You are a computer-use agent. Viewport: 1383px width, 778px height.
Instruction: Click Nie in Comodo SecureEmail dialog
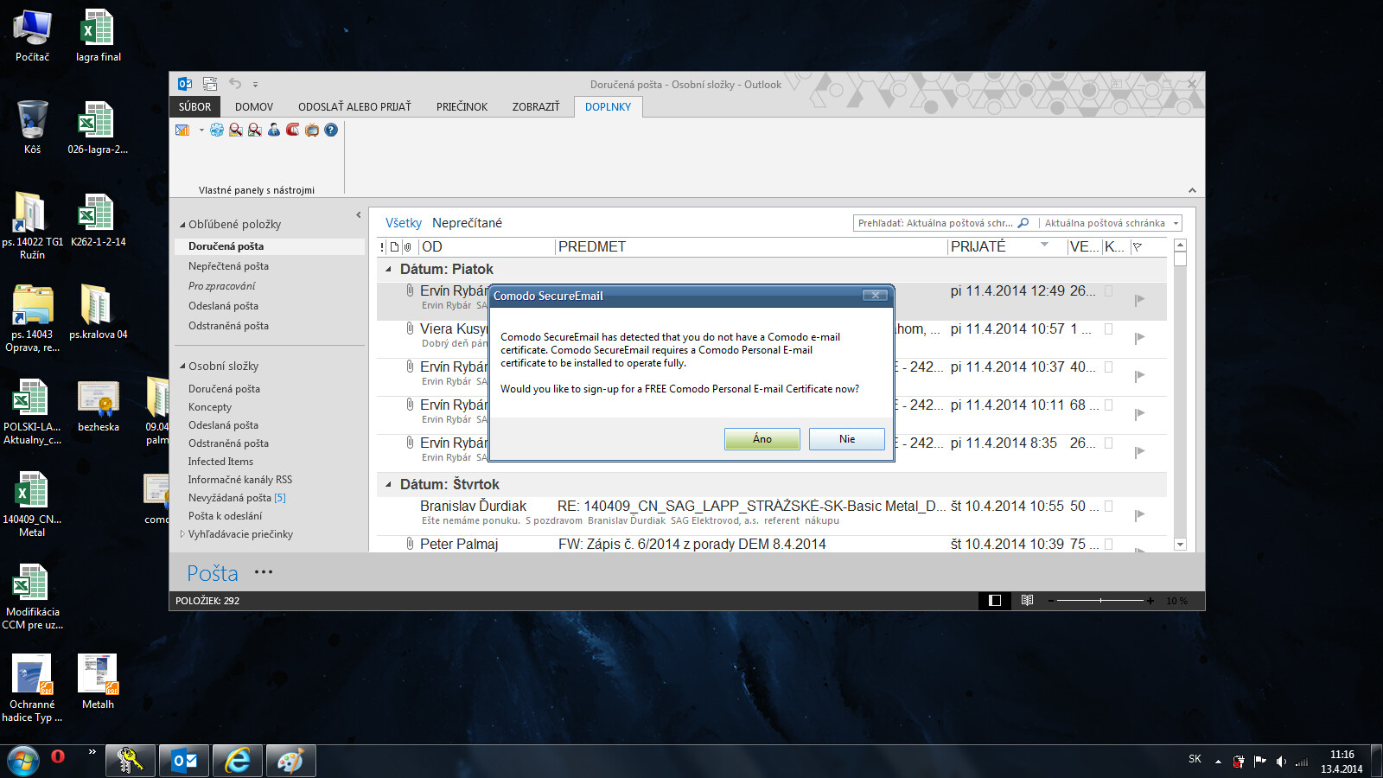847,439
